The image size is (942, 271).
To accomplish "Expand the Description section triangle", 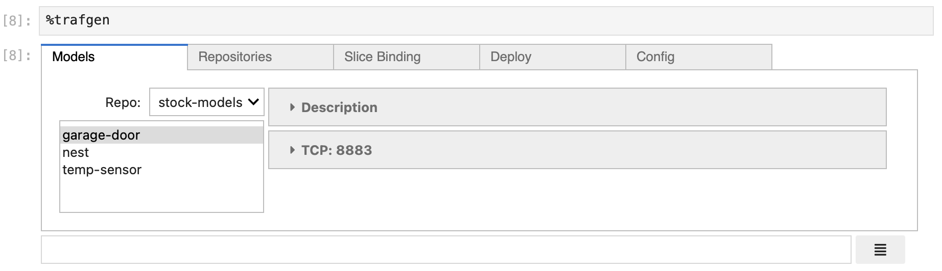I will [x=292, y=107].
